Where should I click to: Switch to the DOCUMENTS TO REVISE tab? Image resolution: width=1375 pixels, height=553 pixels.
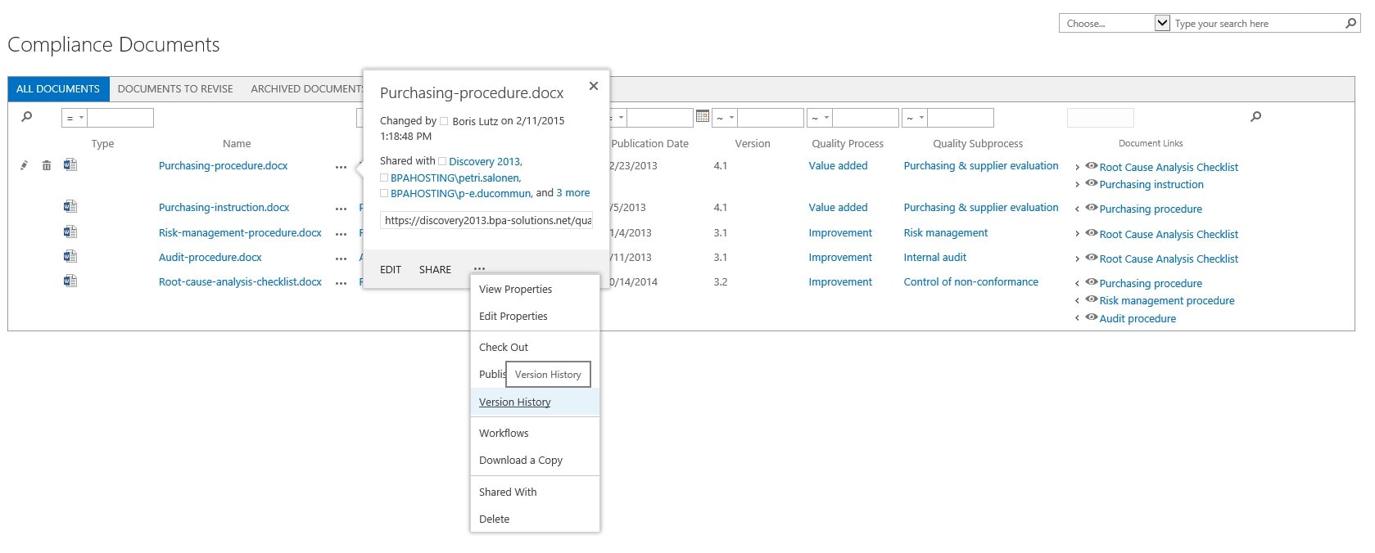pyautogui.click(x=175, y=89)
